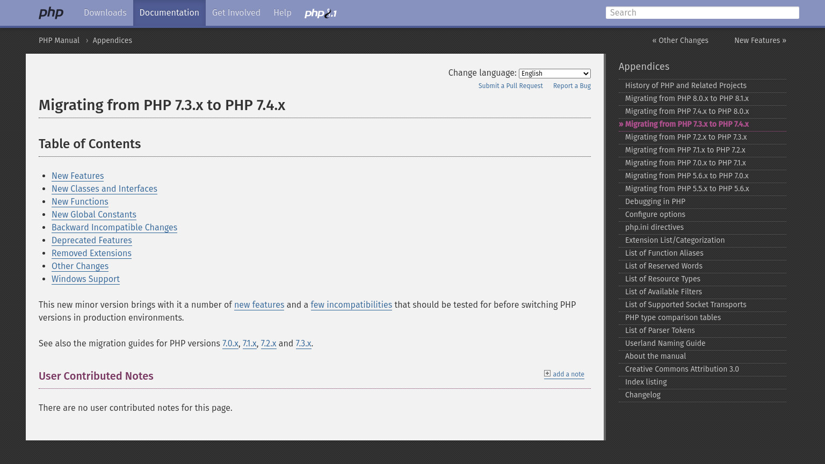The width and height of the screenshot is (825, 464).
Task: Open Migrating from PHP 7.0.x to 7.1.x
Action: click(703, 163)
